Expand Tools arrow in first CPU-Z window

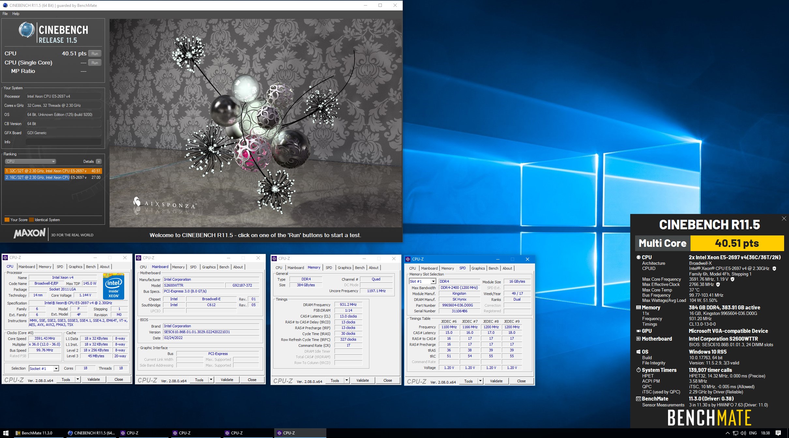coord(78,380)
